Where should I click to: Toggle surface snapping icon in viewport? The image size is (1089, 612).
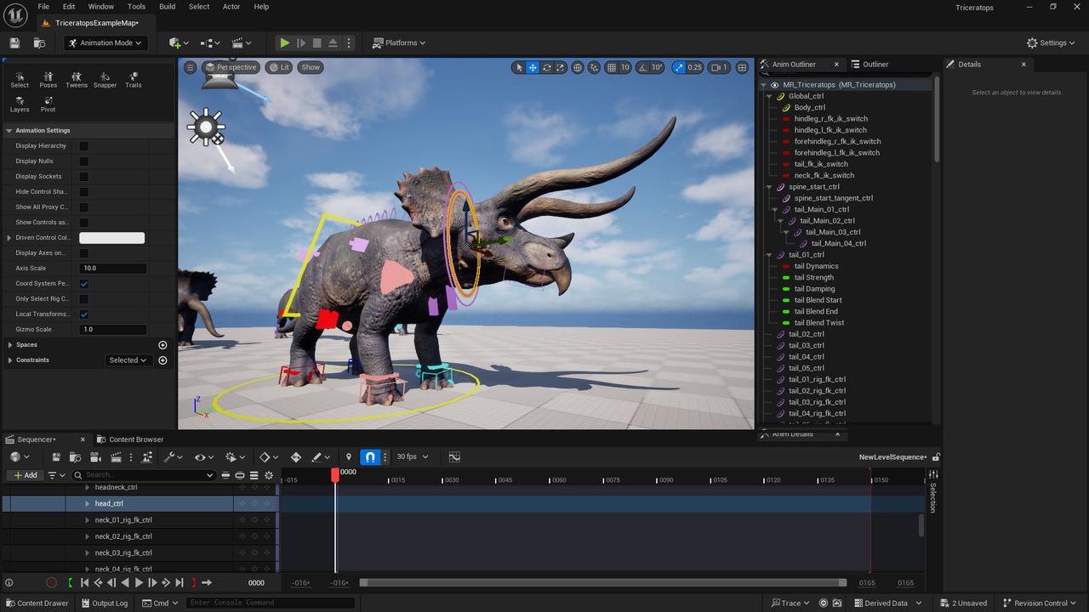[x=595, y=67]
